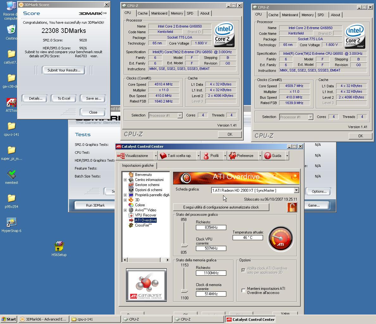Select Benvenuto in the Catalyst tree
Screen dimensions: 376x324
tap(143, 175)
